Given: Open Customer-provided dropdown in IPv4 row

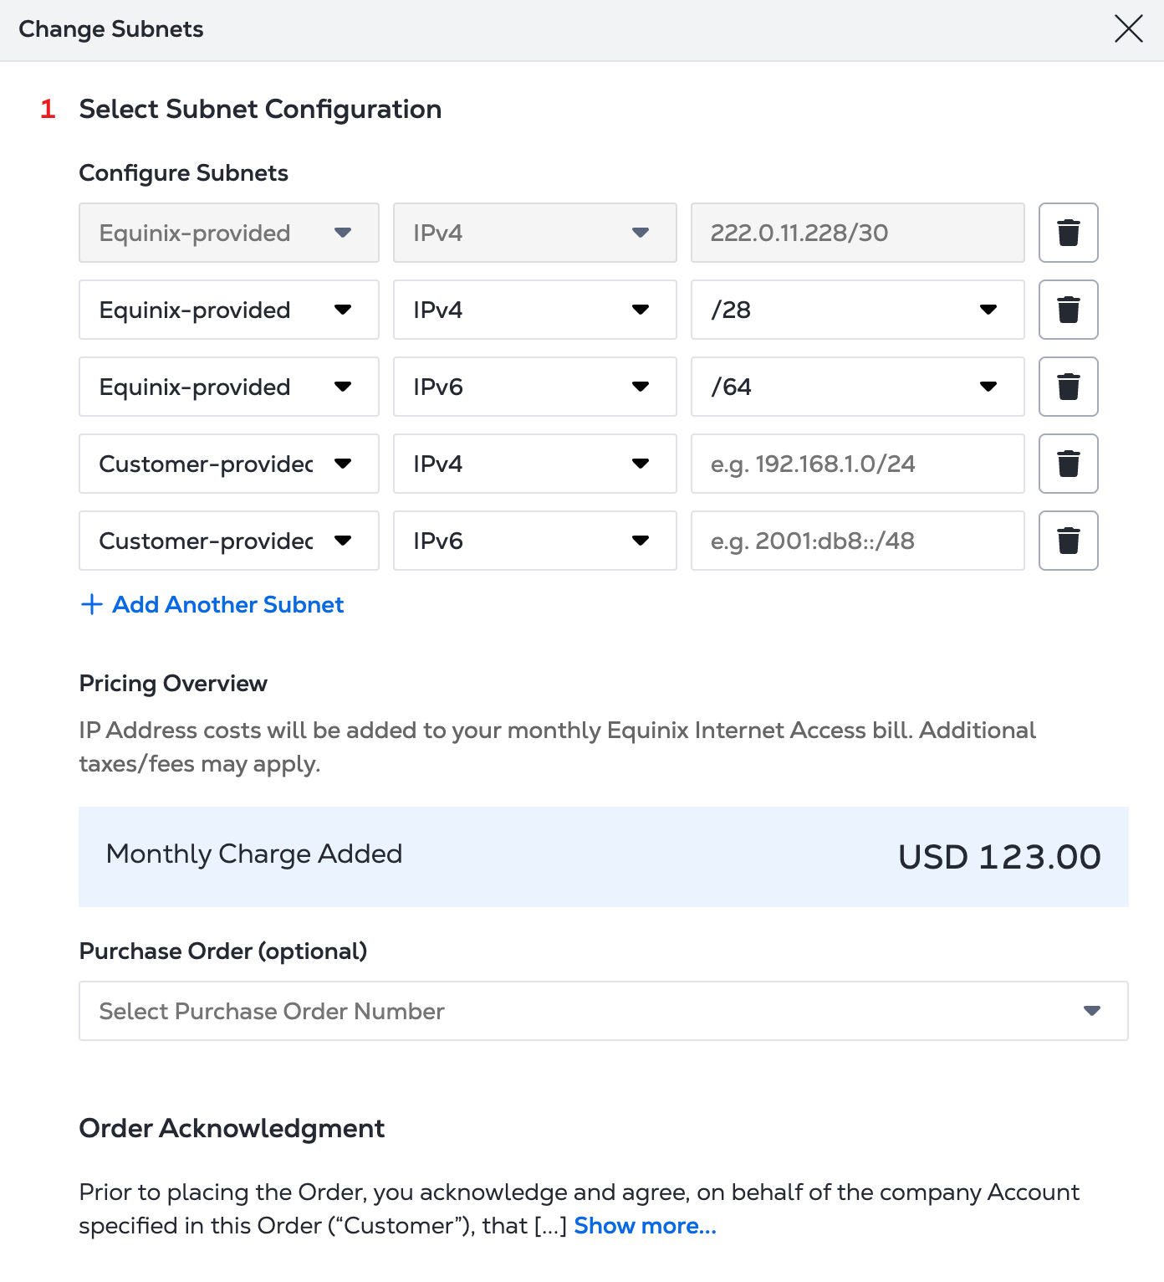Looking at the screenshot, I should [x=228, y=464].
